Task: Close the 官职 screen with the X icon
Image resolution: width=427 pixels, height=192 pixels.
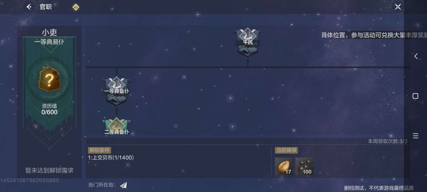Action: click(398, 7)
